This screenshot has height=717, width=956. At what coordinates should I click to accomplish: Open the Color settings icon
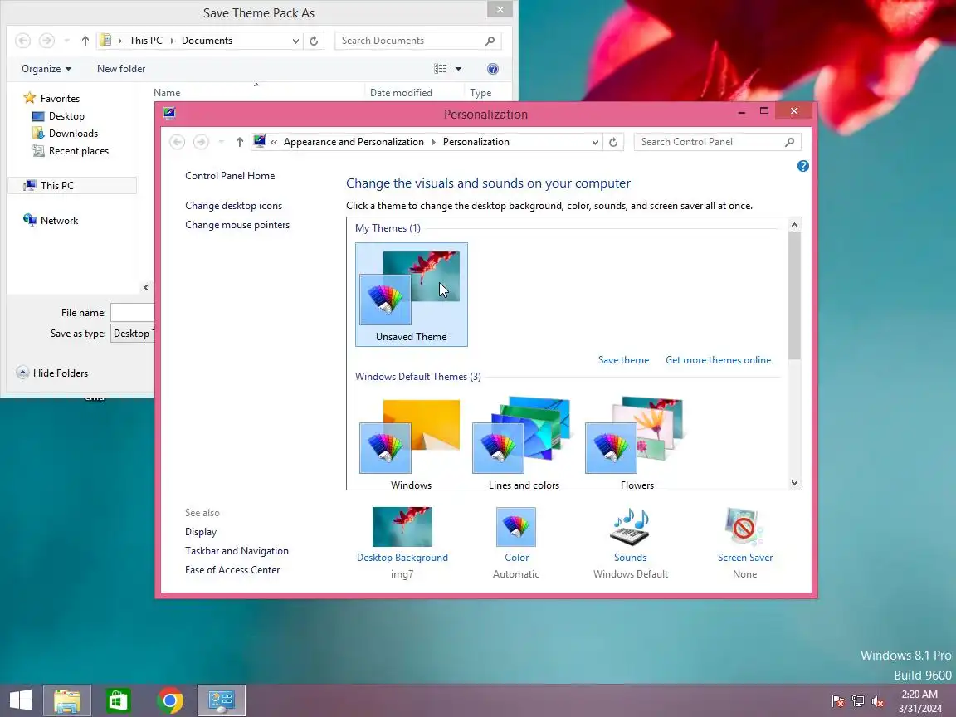pyautogui.click(x=516, y=527)
